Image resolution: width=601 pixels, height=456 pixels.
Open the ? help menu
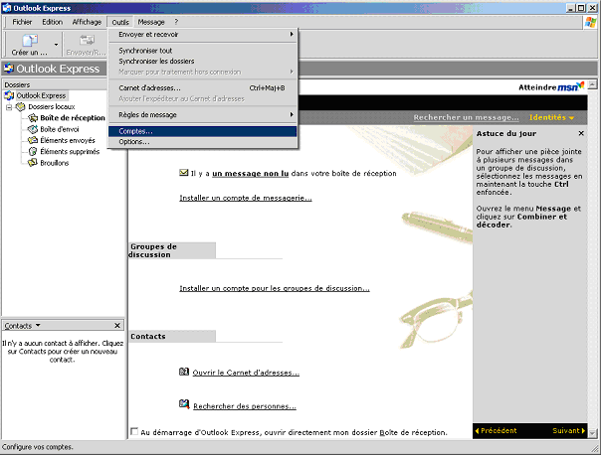point(176,22)
